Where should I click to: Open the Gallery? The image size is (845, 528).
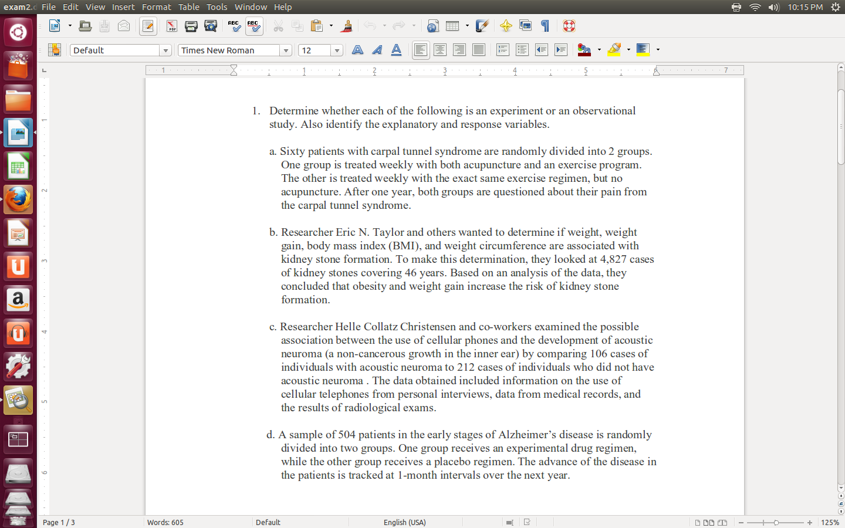[x=525, y=26]
